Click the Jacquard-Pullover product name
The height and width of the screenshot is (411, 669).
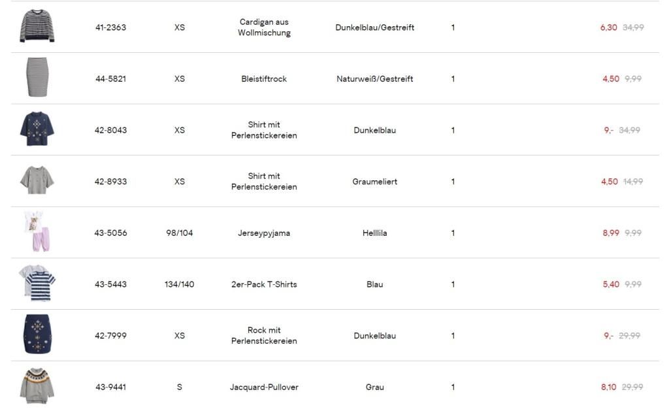click(x=264, y=387)
